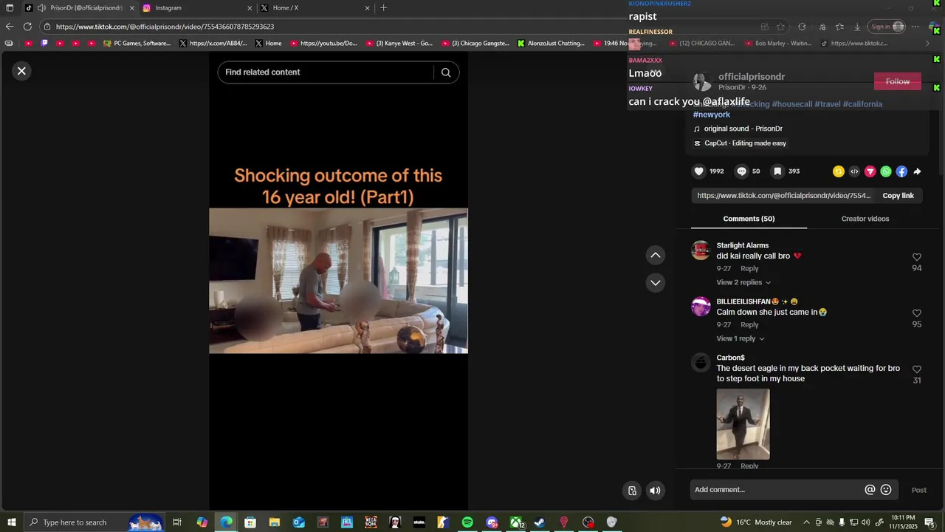Select the Comments (50) tab

tap(749, 219)
